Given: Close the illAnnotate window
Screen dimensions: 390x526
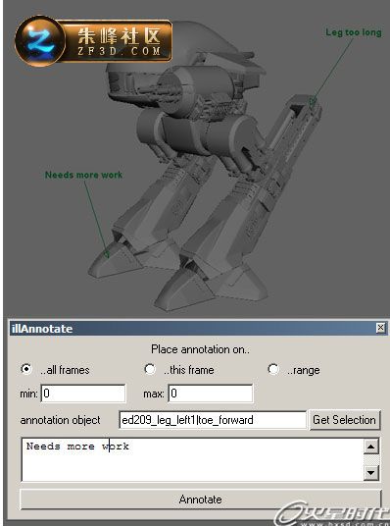Looking at the screenshot, I should pos(380,328).
